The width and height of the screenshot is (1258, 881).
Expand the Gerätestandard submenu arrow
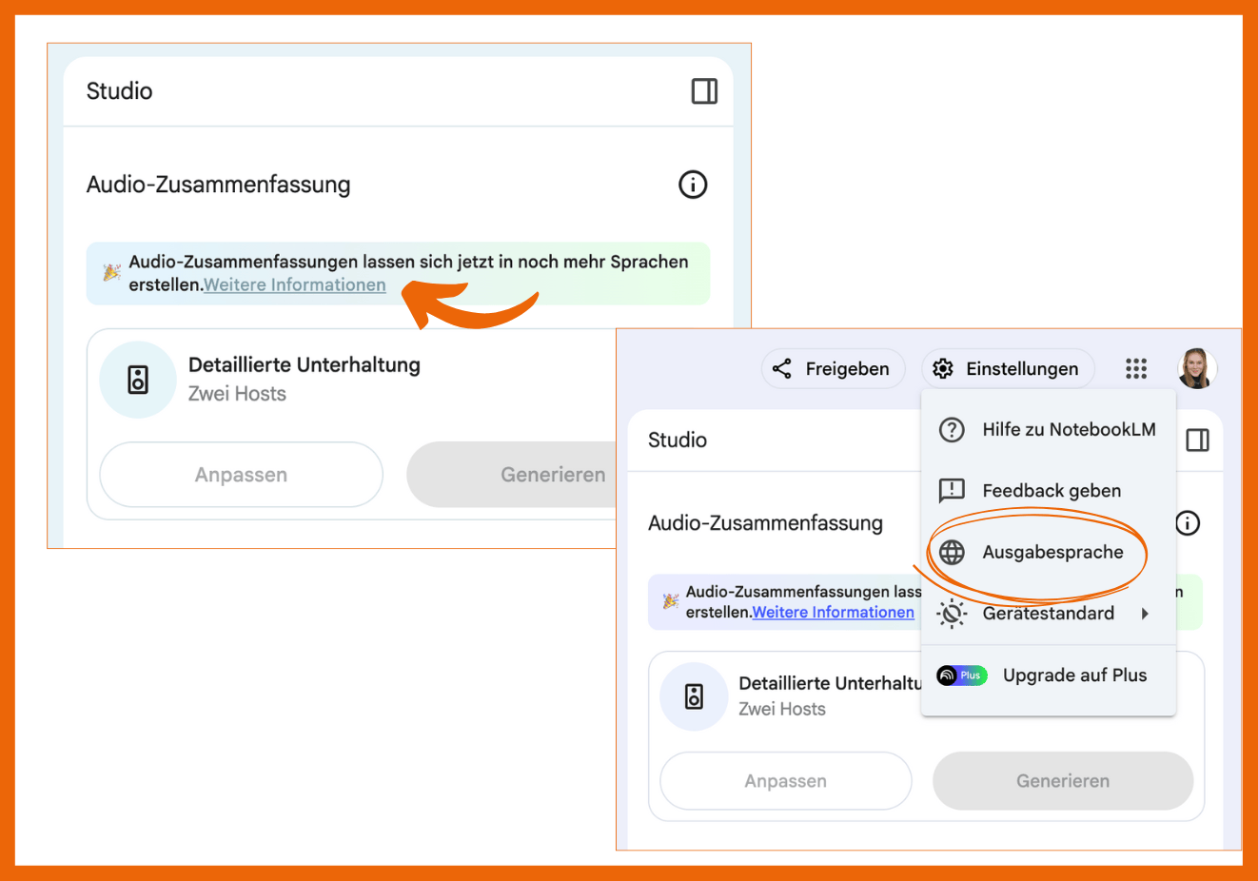(x=1145, y=614)
